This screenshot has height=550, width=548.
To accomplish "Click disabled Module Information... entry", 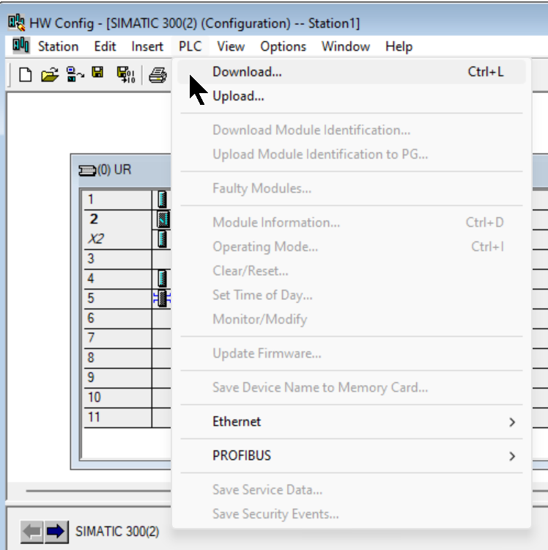I will [x=352, y=222].
